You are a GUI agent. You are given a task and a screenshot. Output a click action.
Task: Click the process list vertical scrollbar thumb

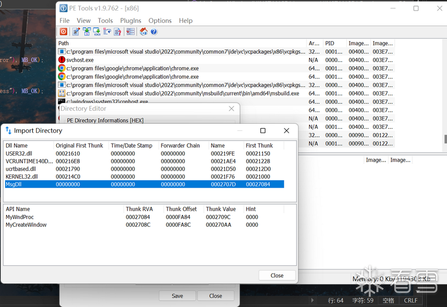(x=445, y=139)
